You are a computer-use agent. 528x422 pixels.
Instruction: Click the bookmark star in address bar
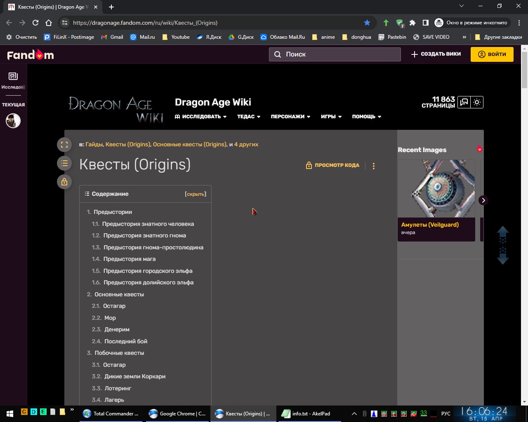click(x=367, y=23)
